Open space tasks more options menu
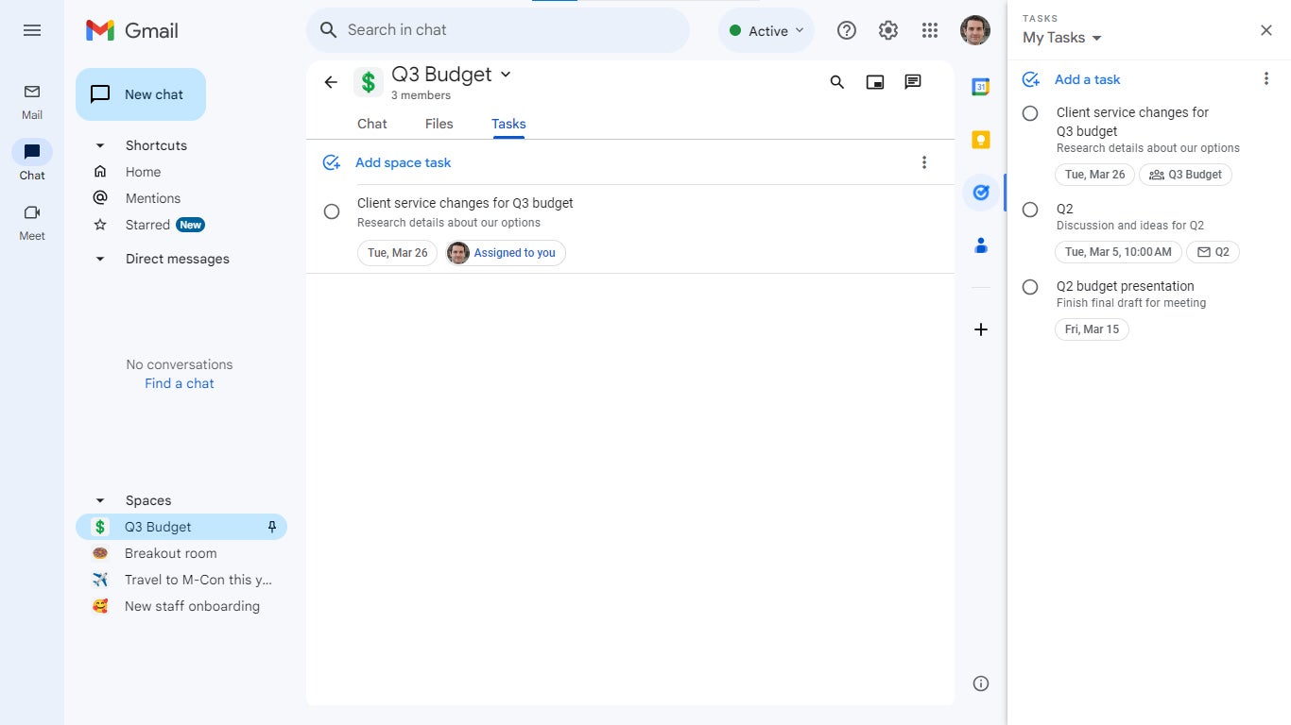Image resolution: width=1291 pixels, height=725 pixels. (x=924, y=162)
